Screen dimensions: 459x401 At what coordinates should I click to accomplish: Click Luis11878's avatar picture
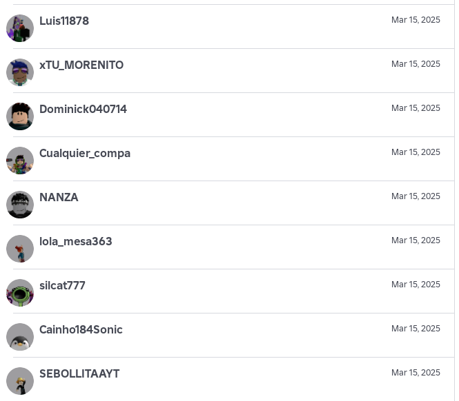pyautogui.click(x=20, y=28)
